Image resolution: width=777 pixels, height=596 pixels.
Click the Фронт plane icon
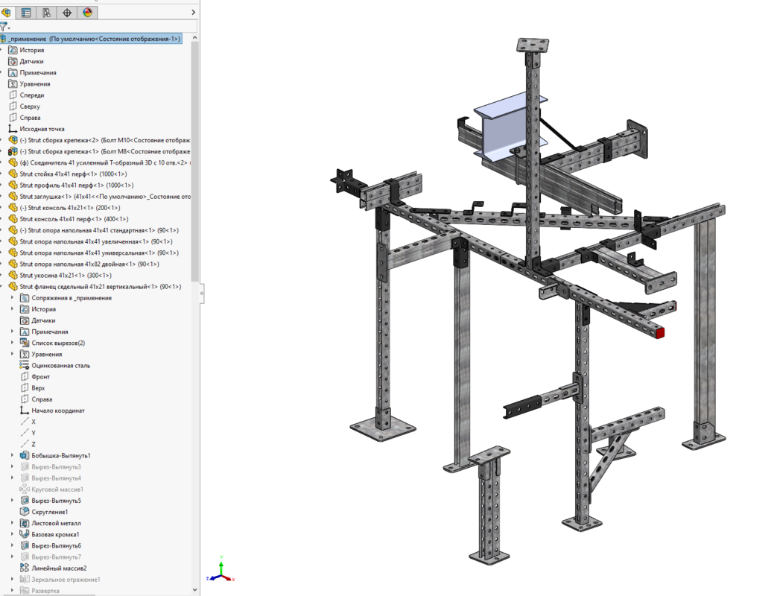(25, 376)
